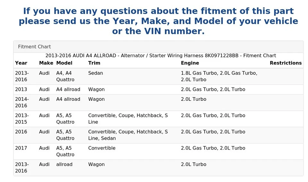Click the Wagon trim in the 2013 row

pos(96,89)
